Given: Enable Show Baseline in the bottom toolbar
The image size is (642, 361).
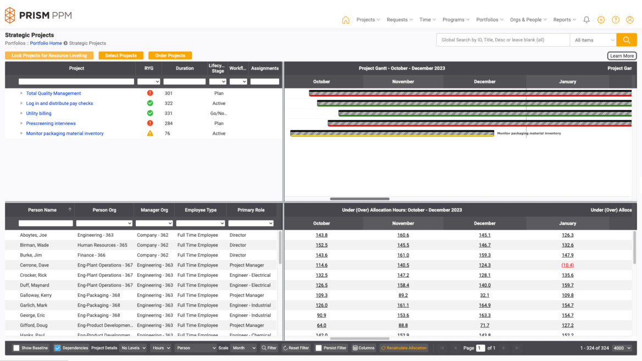Looking at the screenshot, I should click(x=16, y=348).
